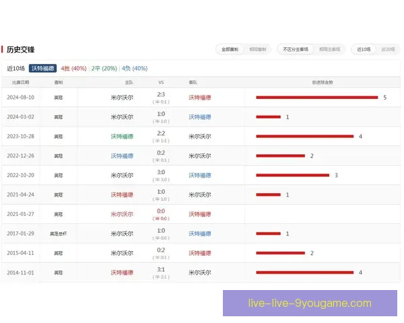Click green home team 沃特福德 in 2023-10-28 row
The width and height of the screenshot is (404, 323).
coord(122,136)
